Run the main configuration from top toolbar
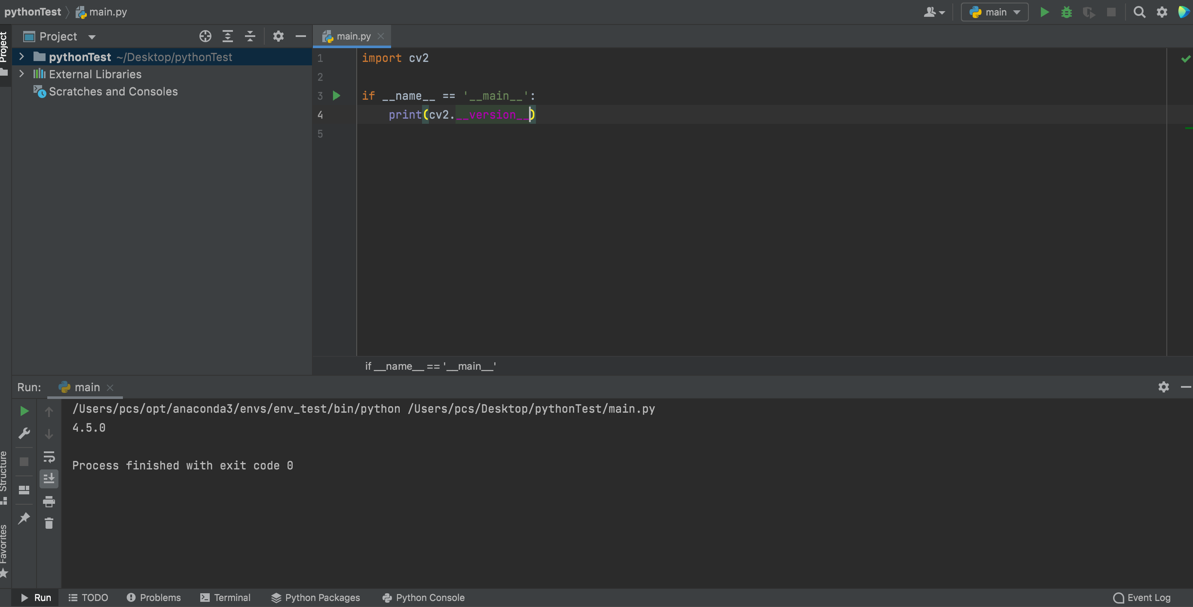1193x607 pixels. click(1044, 12)
